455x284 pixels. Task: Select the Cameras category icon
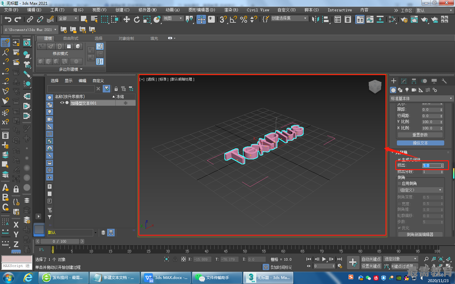click(x=414, y=90)
